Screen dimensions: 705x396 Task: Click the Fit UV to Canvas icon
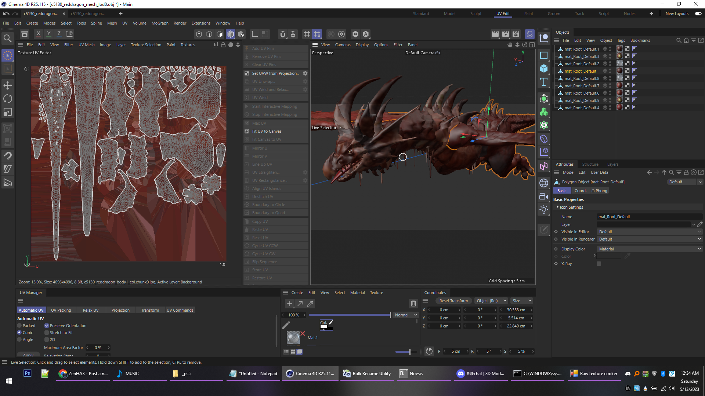pos(247,131)
